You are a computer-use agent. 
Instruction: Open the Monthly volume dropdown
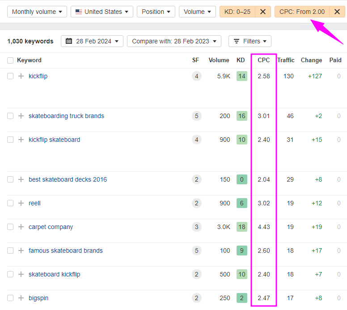point(37,12)
